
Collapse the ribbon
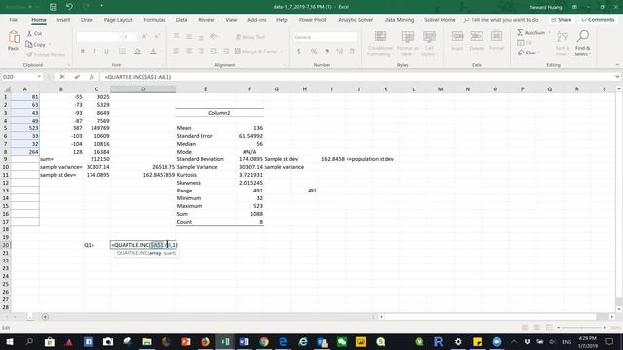pyautogui.click(x=617, y=65)
